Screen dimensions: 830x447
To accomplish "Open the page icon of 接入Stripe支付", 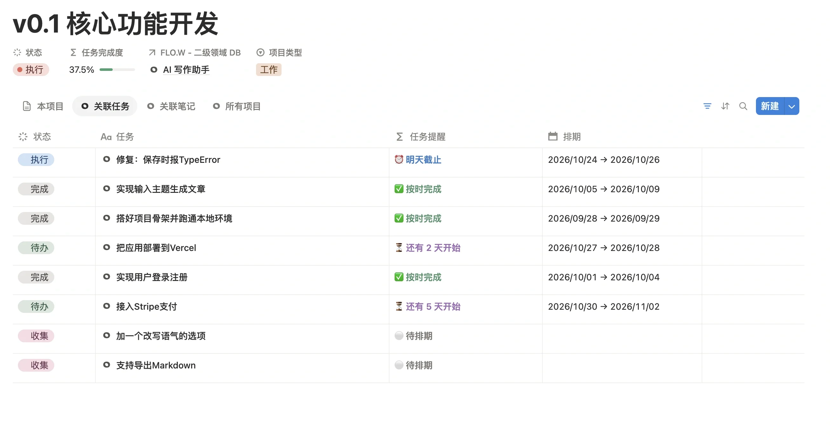I will pyautogui.click(x=106, y=306).
